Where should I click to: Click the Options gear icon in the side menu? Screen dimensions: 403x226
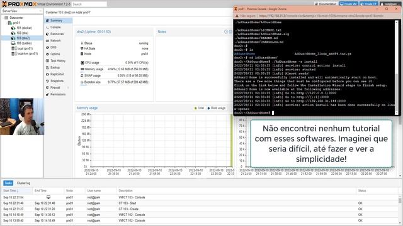click(x=47, y=54)
